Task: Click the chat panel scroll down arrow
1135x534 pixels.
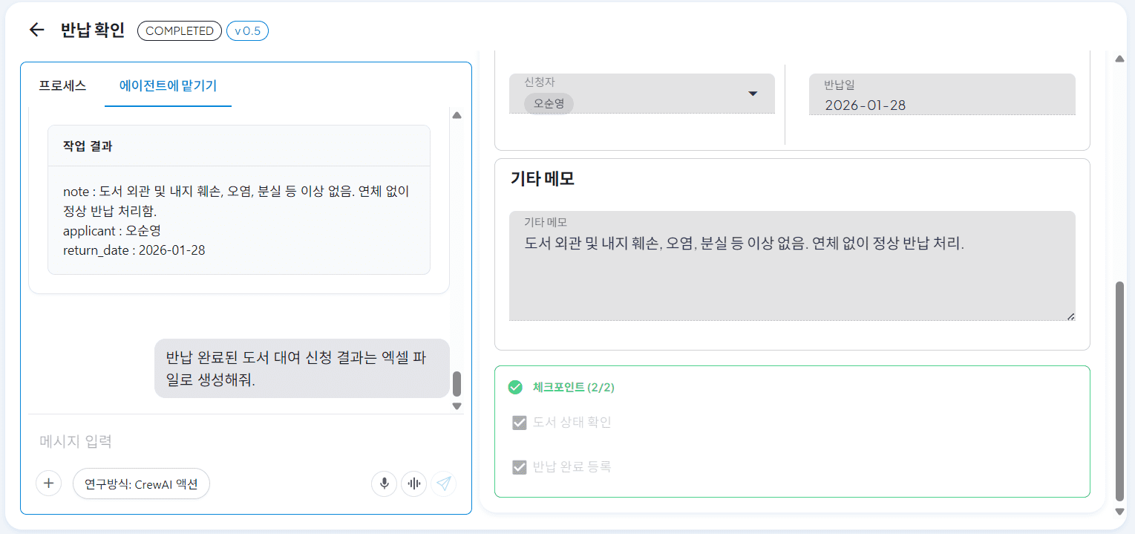Action: tap(457, 406)
